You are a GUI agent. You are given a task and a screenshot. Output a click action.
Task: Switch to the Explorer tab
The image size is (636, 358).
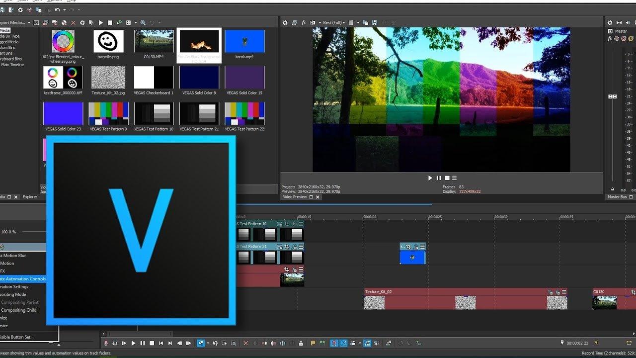[30, 196]
